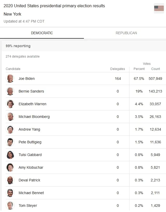Select the Democratic tab
The height and width of the screenshot is (212, 166).
pos(42,33)
